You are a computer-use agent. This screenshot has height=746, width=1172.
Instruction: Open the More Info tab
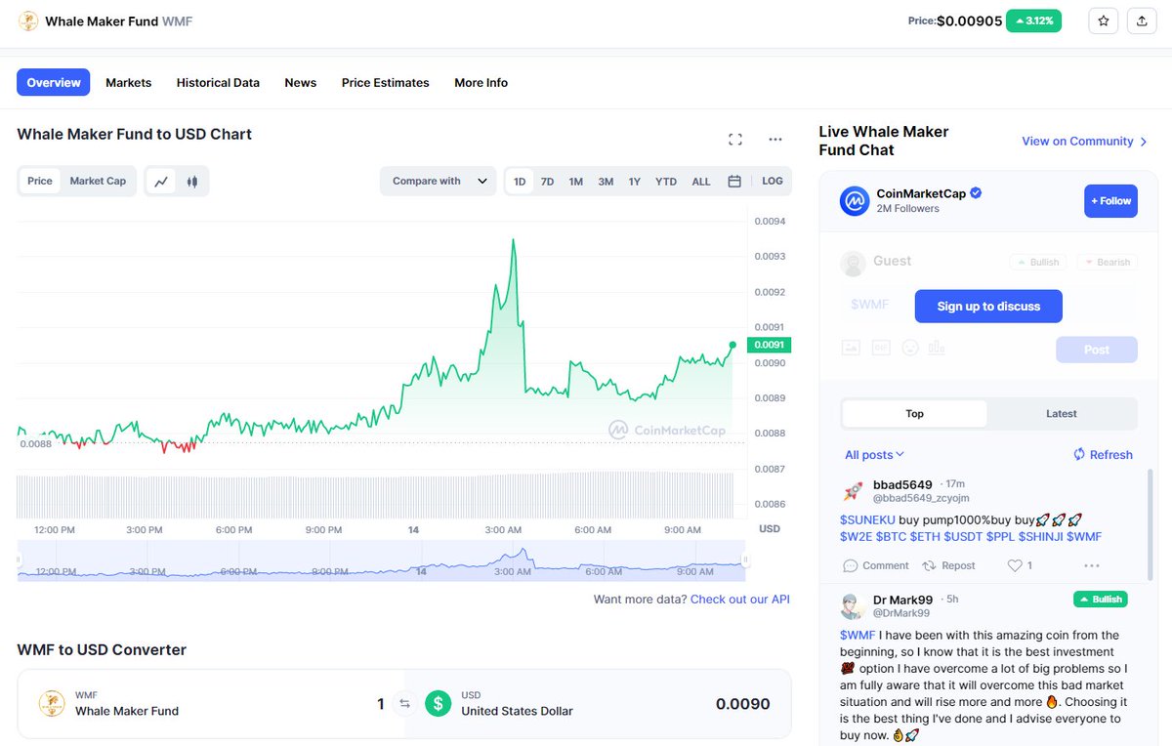481,82
